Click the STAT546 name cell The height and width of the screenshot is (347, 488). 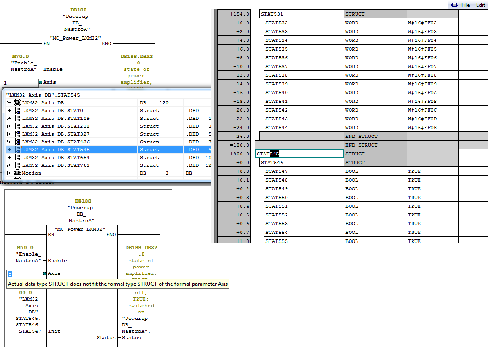pyautogui.click(x=302, y=162)
